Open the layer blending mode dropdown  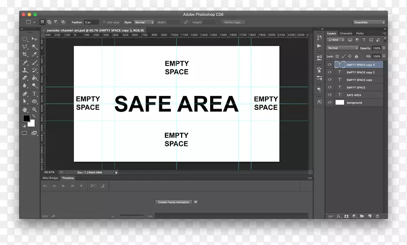(342, 48)
